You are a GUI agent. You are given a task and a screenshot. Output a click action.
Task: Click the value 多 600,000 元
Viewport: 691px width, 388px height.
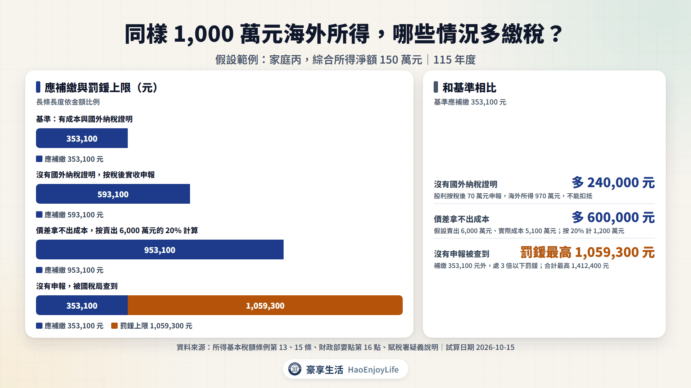tap(613, 217)
